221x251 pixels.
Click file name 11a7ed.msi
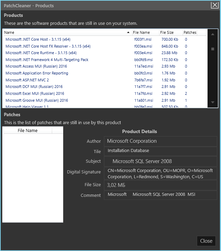[x=144, y=66]
